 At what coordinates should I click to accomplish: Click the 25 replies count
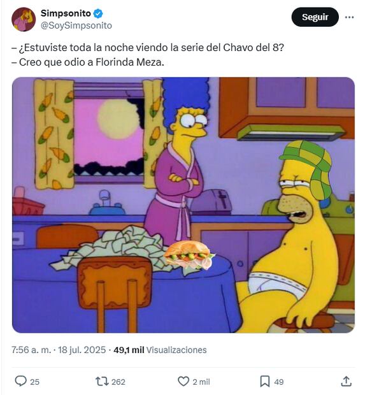click(x=35, y=382)
